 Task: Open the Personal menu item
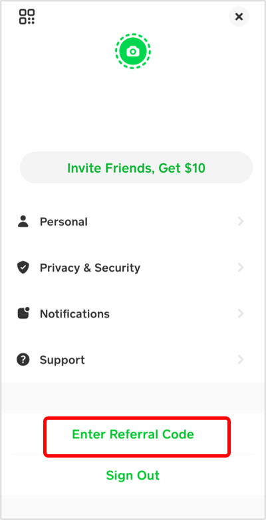[x=133, y=221]
